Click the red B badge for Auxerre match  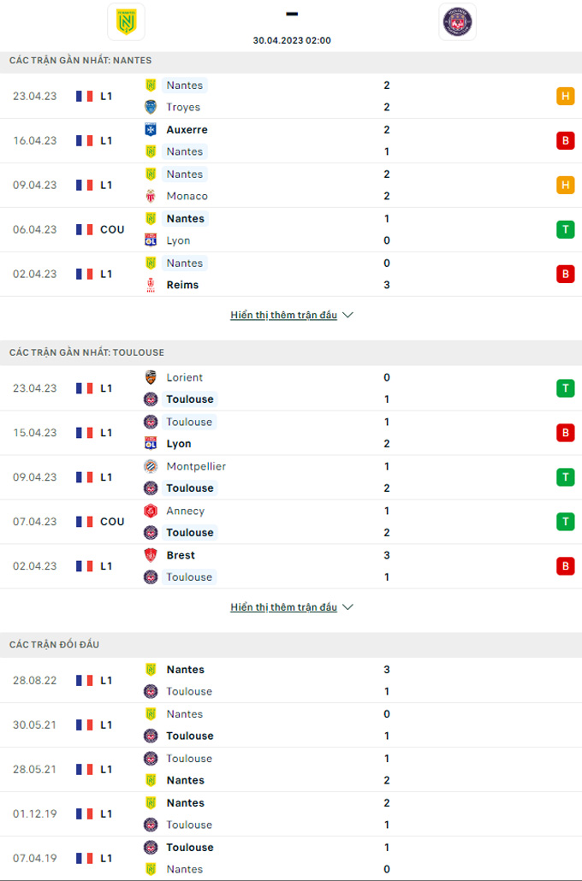[565, 140]
